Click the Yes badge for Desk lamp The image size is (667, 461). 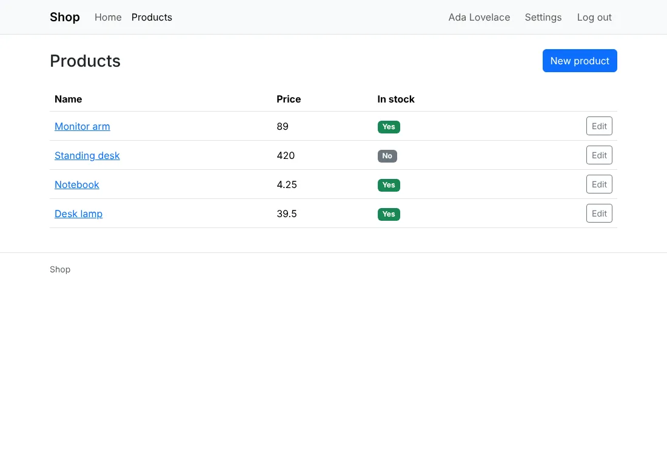[389, 214]
